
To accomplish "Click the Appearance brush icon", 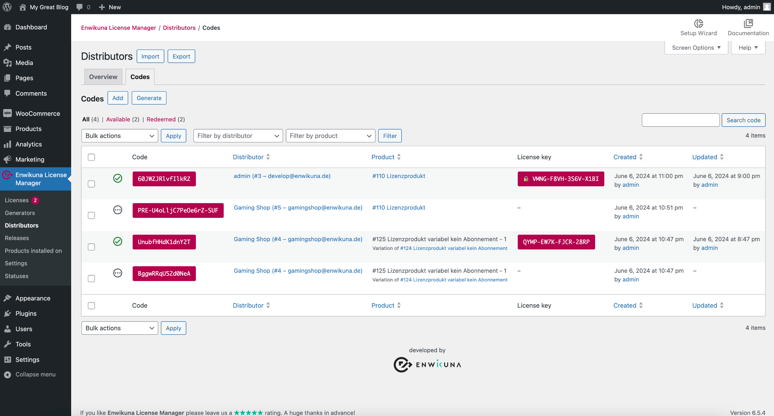I will [7, 298].
